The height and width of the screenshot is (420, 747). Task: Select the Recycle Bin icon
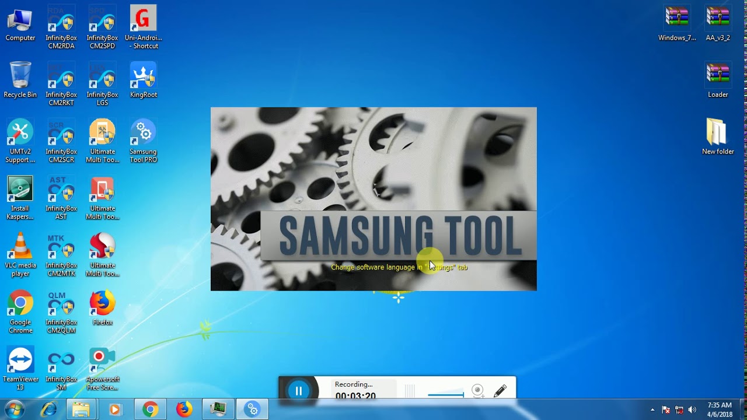tap(20, 80)
